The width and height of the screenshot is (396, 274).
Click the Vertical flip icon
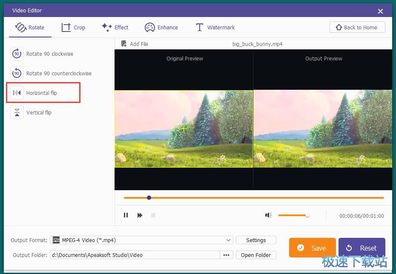(17, 112)
